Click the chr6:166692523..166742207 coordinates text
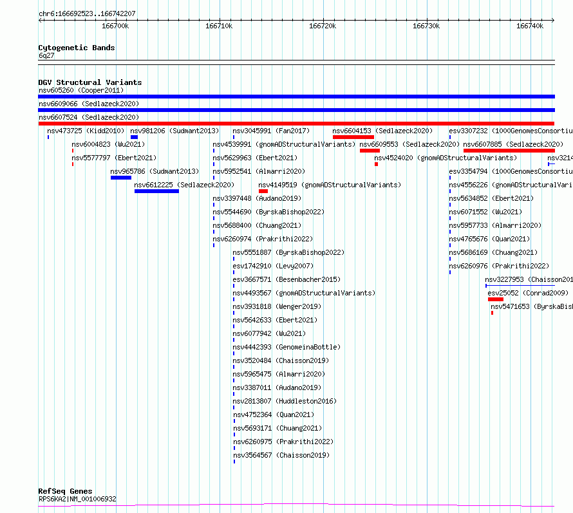 [87, 14]
